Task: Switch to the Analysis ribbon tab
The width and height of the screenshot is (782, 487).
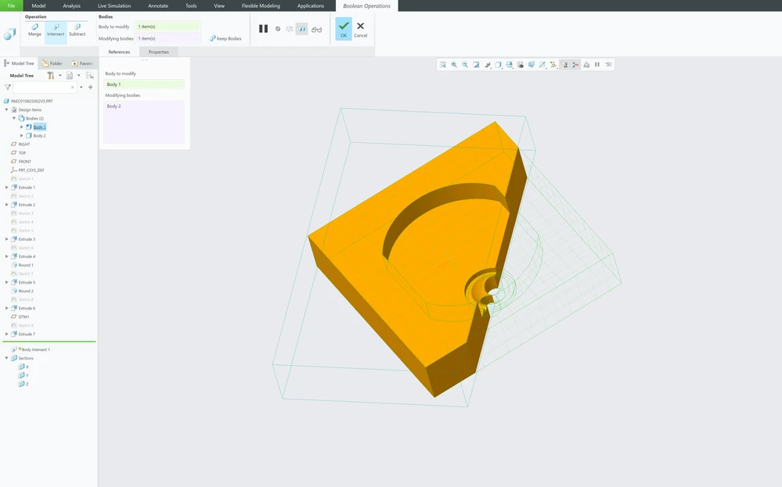Action: coord(71,6)
